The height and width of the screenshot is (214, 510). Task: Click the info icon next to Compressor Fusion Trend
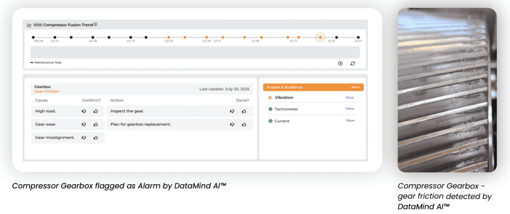(x=96, y=24)
